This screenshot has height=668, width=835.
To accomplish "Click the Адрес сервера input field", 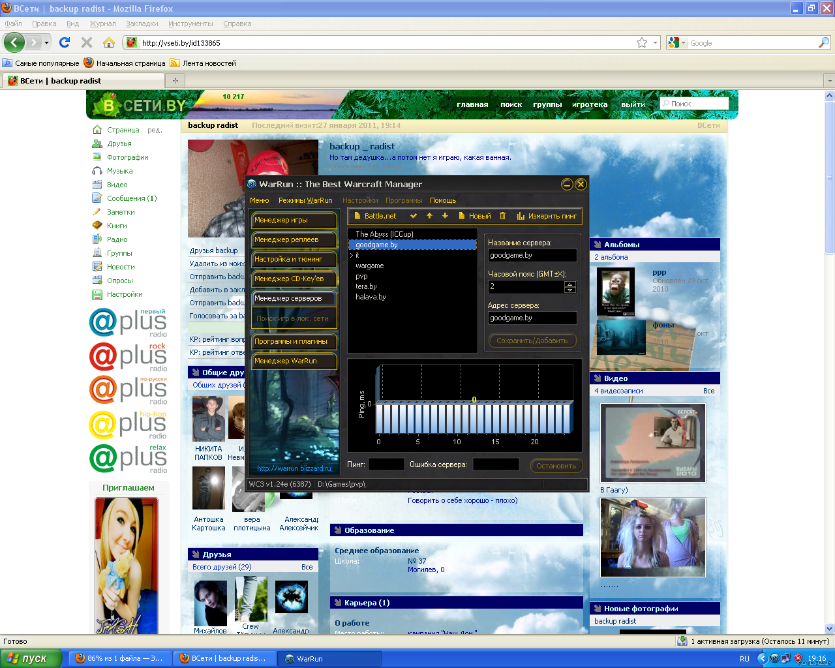I will [532, 318].
